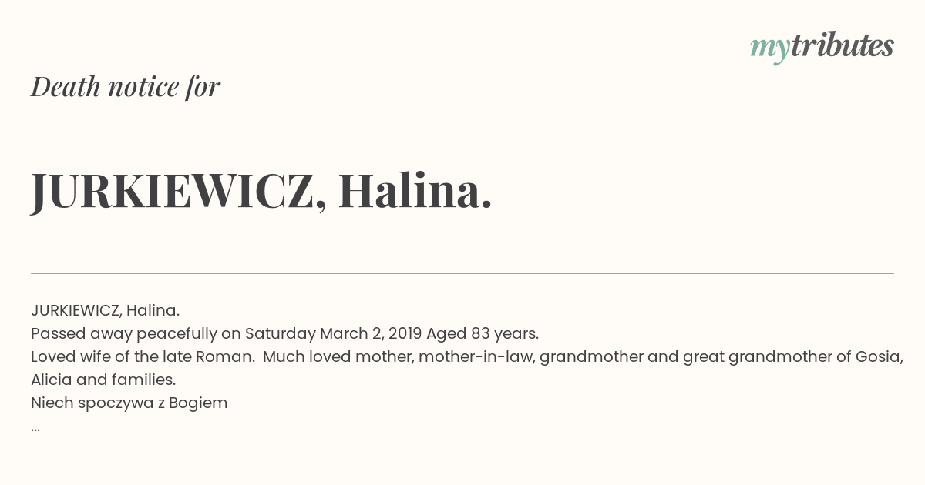Click the horizontal divider line
This screenshot has width=925, height=485.
[462, 273]
